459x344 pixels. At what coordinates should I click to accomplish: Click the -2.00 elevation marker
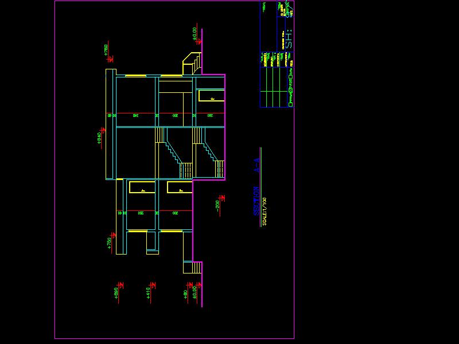[220, 203]
